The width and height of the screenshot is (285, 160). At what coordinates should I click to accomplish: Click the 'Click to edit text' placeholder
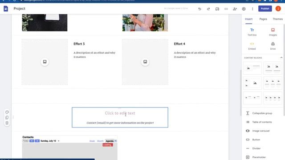(x=120, y=113)
